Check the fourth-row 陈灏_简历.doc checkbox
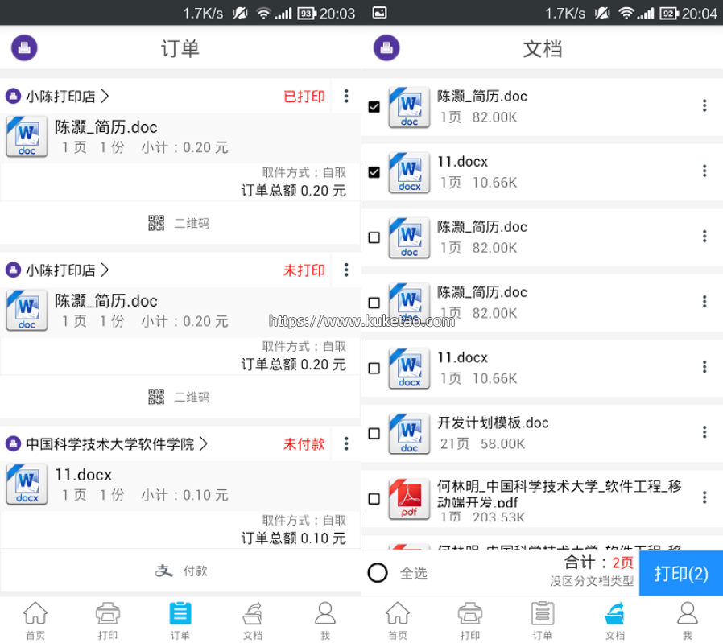Image resolution: width=723 pixels, height=643 pixels. tap(374, 303)
